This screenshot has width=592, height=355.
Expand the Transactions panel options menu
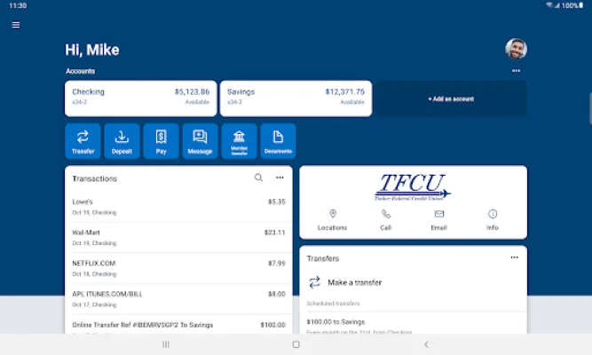click(280, 177)
